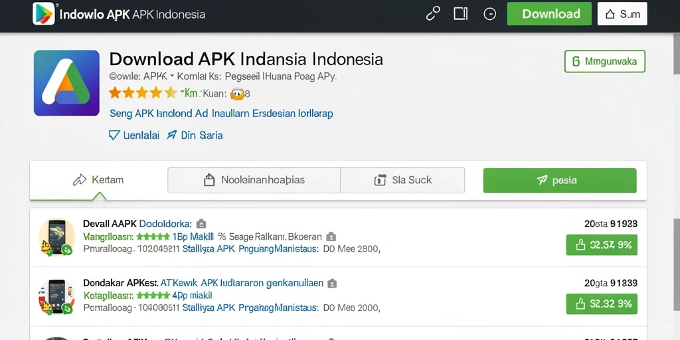Screen dimensions: 680x340
Task: Switch to the Sla Suck tab
Action: coord(402,180)
